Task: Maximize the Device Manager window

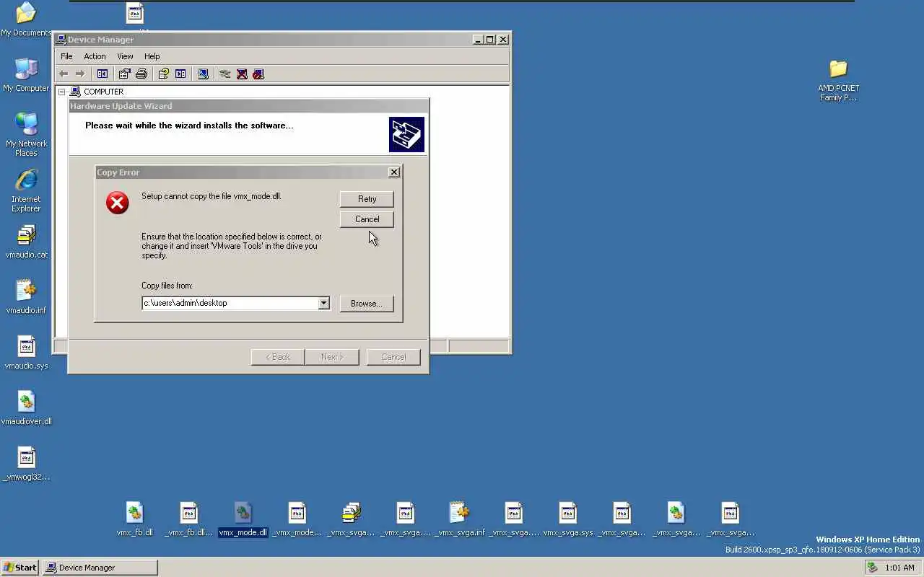Action: (489, 40)
